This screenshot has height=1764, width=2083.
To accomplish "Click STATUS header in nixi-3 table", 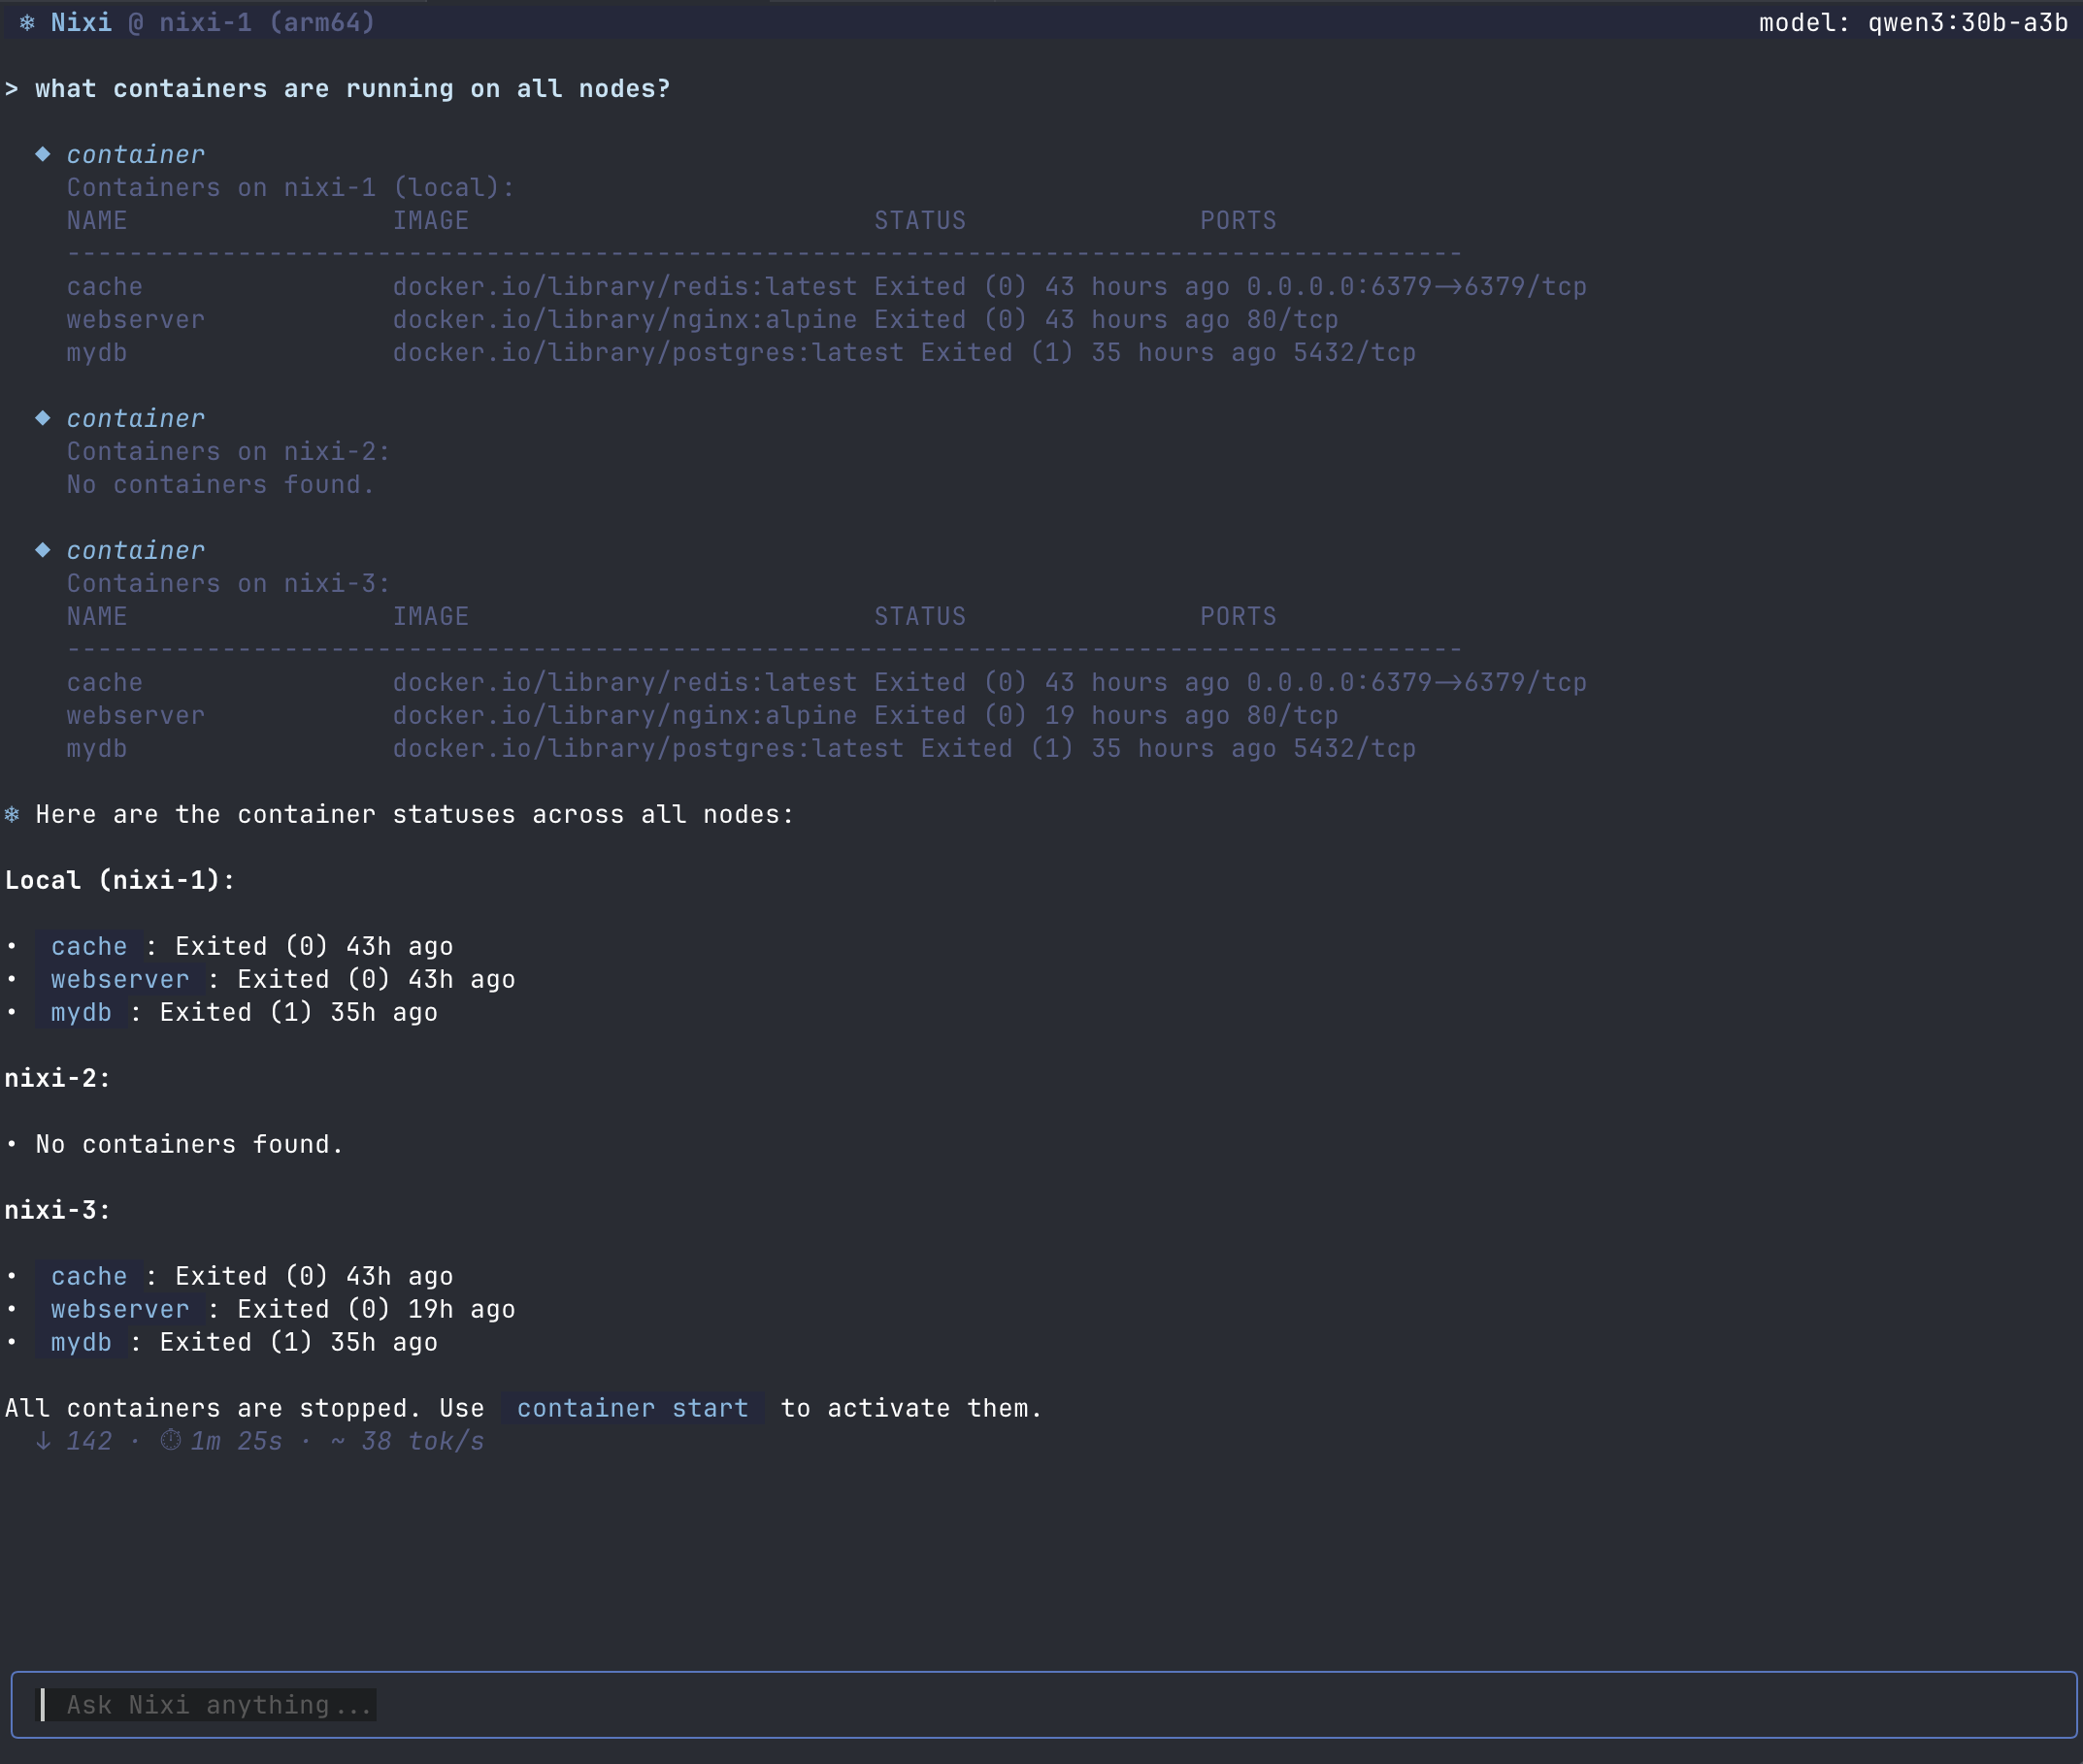I will point(920,616).
